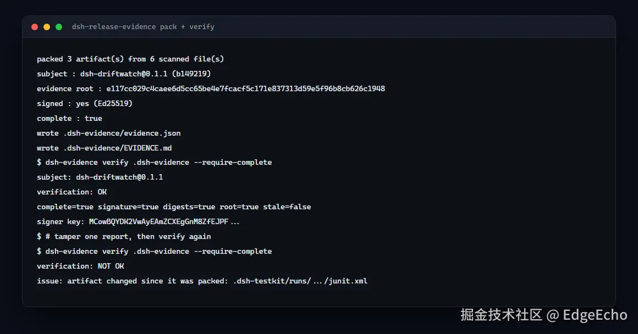Click the .dsh-evidence/evidence.json path

122,133
